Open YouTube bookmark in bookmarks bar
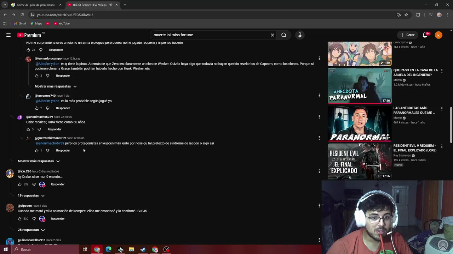Screen dimensions: 453x254 click(62, 24)
